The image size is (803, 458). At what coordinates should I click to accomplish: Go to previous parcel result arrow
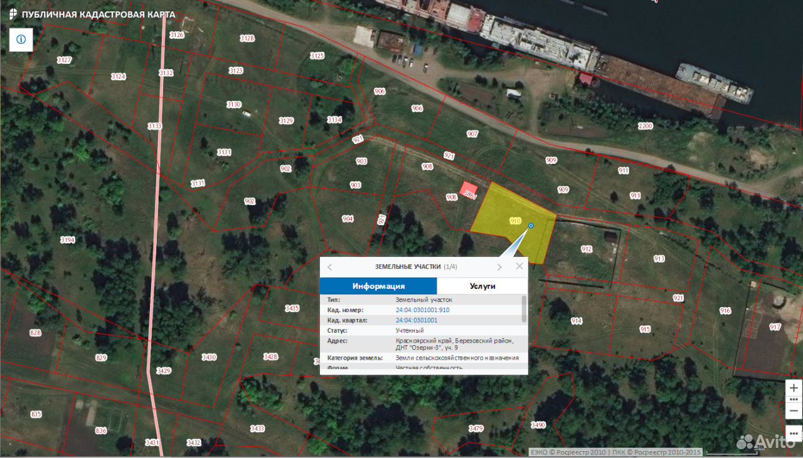(330, 267)
